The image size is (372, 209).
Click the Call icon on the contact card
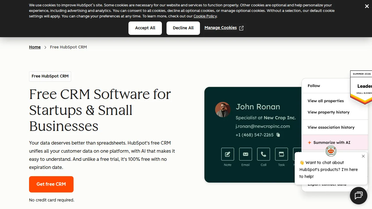(x=264, y=154)
